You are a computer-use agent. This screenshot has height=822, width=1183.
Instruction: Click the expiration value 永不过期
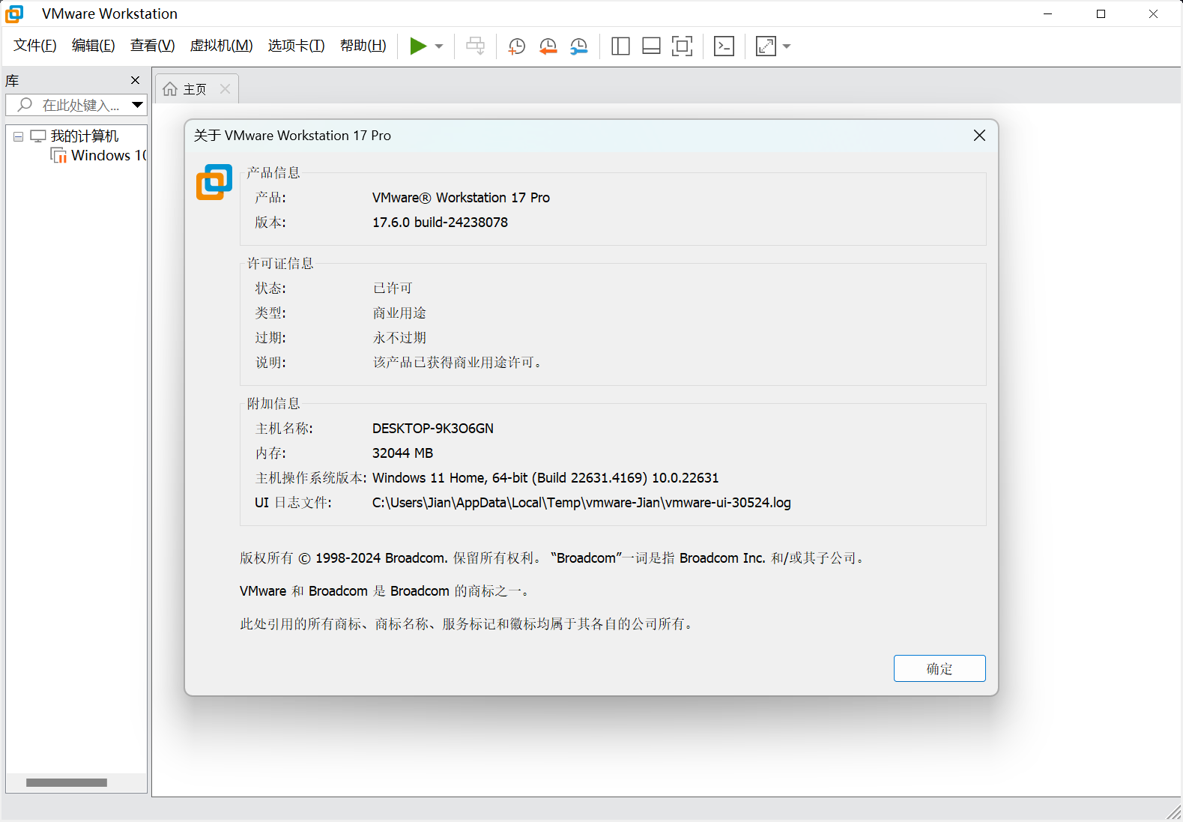point(399,338)
